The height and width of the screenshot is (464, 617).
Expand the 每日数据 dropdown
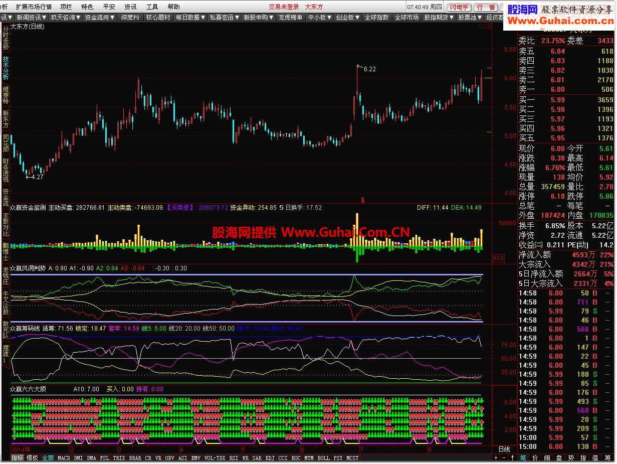[x=190, y=17]
